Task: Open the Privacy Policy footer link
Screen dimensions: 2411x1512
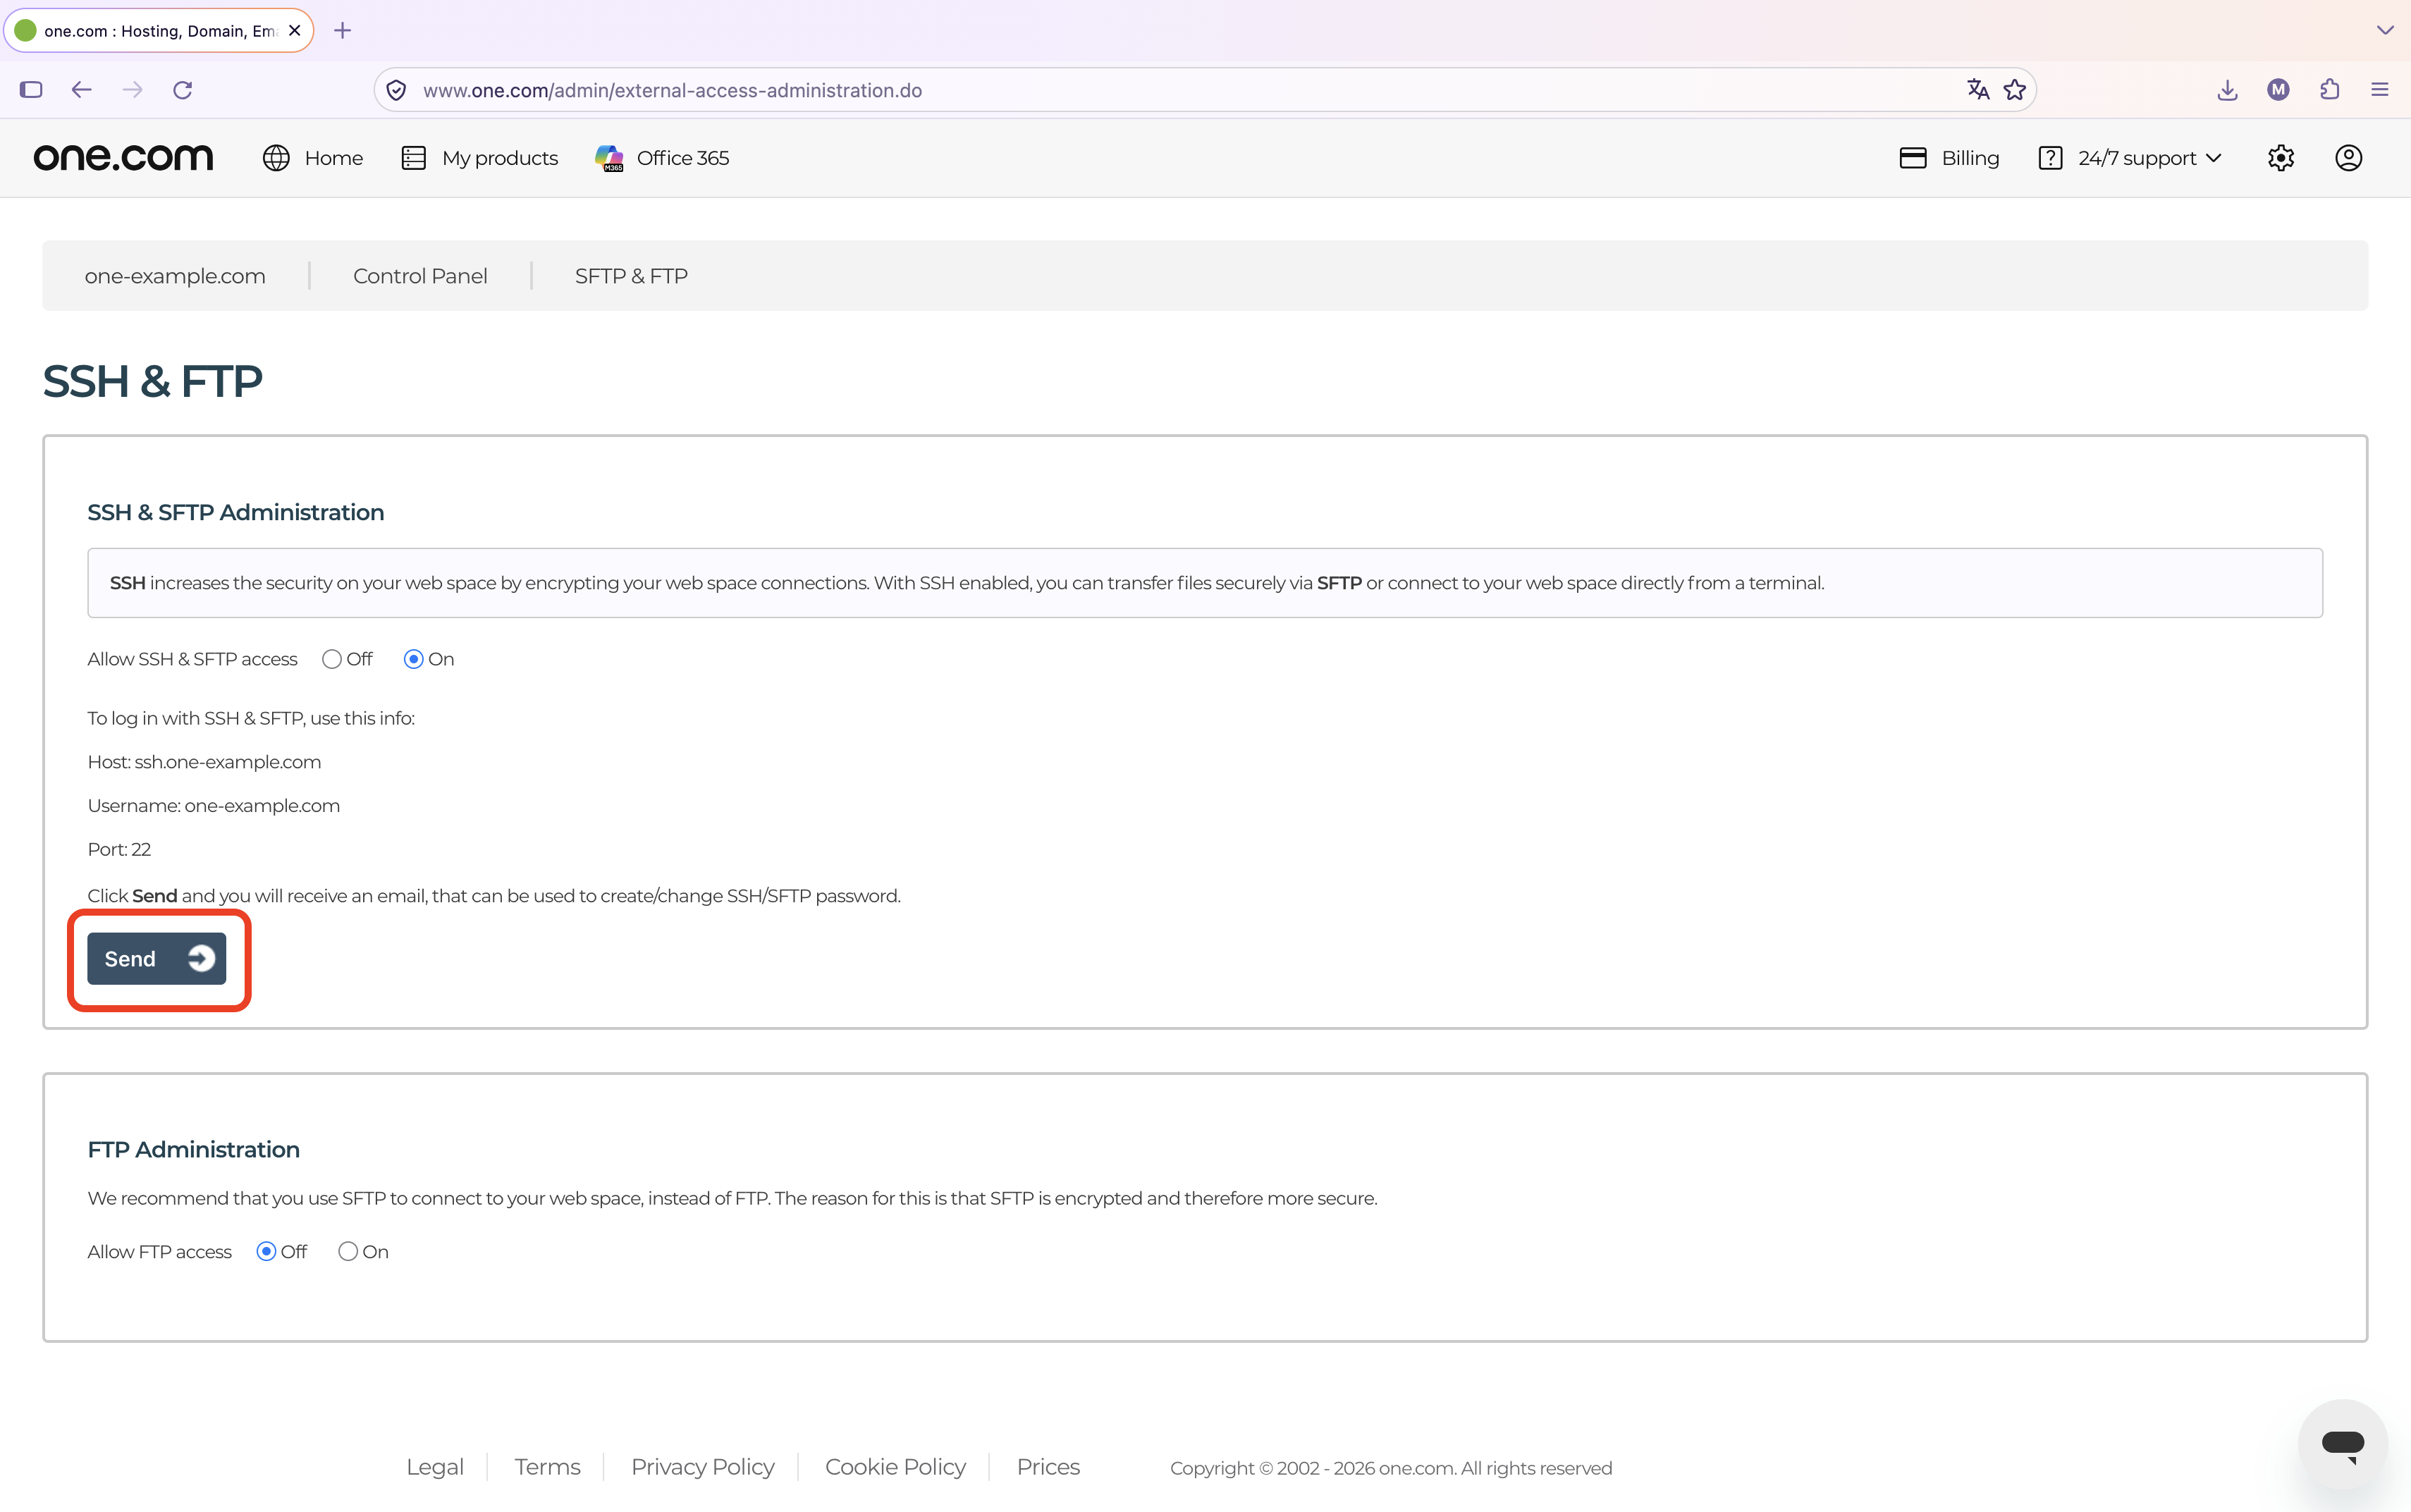Action: (703, 1467)
